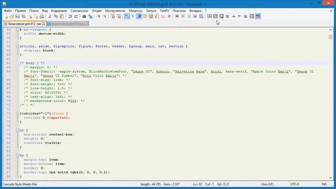Screen dimensions: 336x189
Task: Toggle INS insert mode in status bar
Action: coord(324,184)
